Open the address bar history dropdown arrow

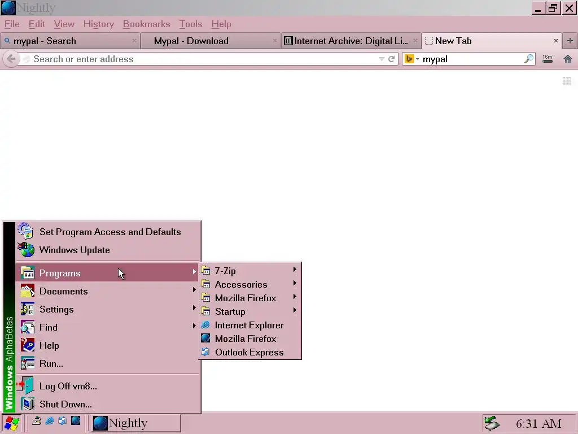[x=382, y=59]
